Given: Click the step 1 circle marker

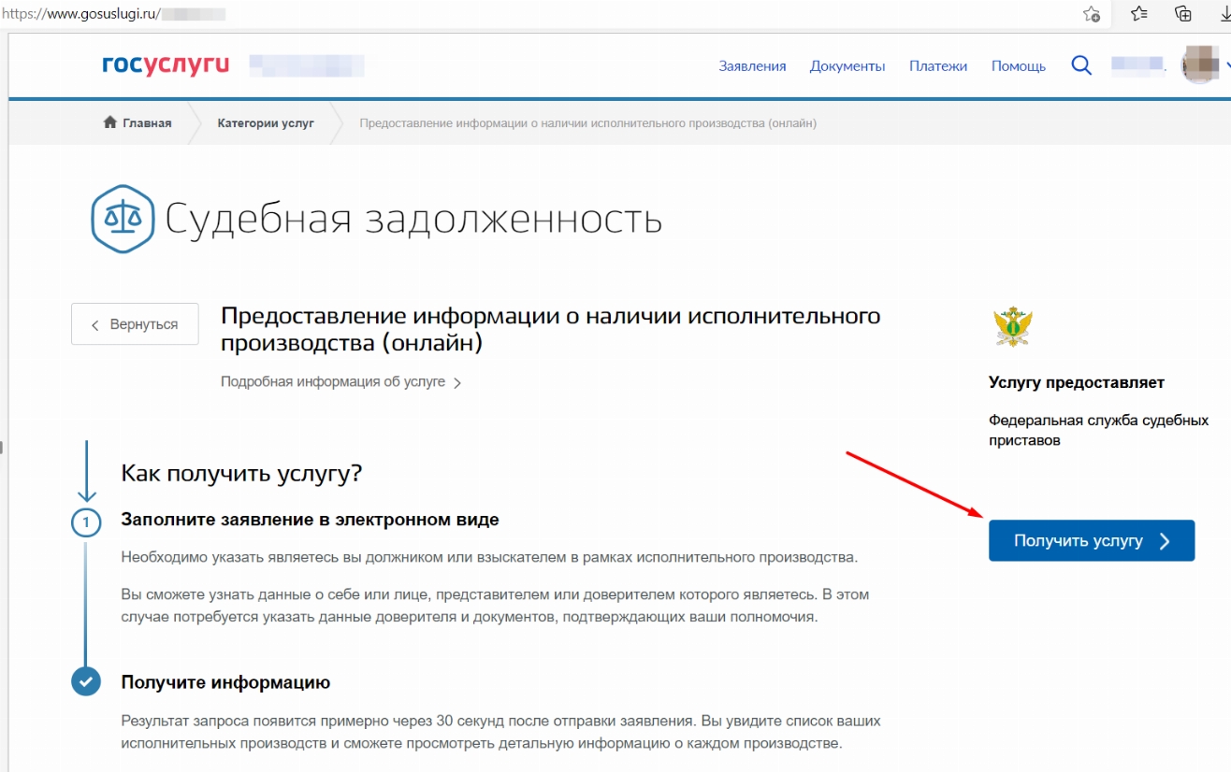Looking at the screenshot, I should (86, 522).
